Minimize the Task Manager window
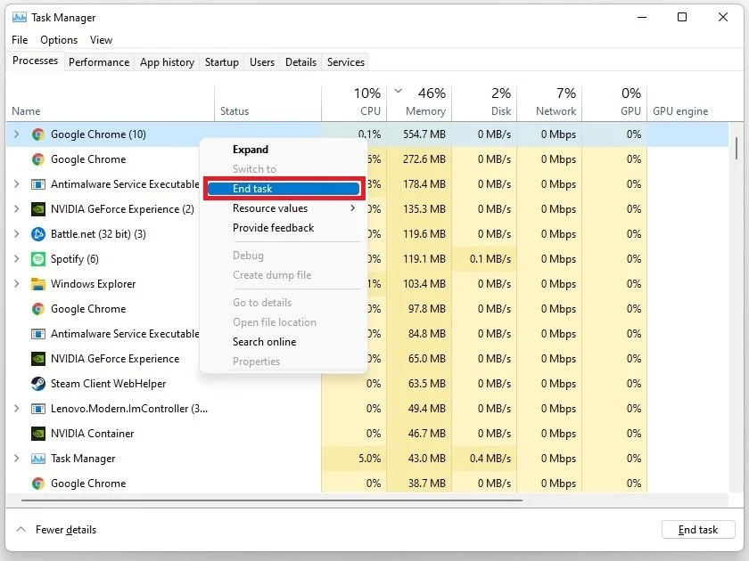Image resolution: width=749 pixels, height=561 pixels. coord(642,18)
